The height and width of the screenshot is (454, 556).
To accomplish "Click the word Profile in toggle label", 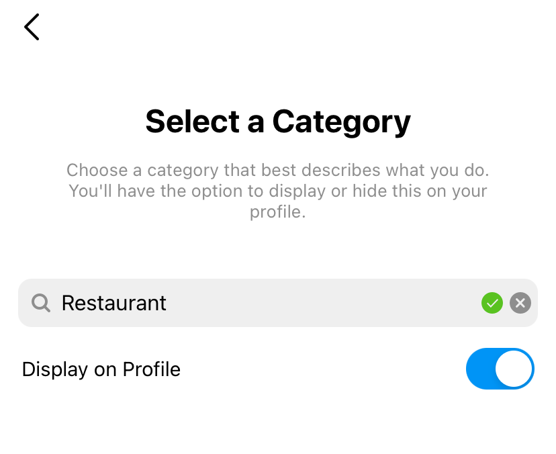I will coord(151,369).
